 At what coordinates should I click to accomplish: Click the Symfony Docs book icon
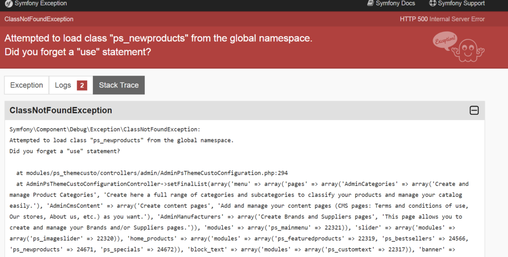(x=370, y=3)
